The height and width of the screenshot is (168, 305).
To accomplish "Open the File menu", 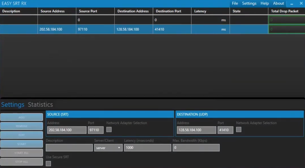I will pos(235,3).
